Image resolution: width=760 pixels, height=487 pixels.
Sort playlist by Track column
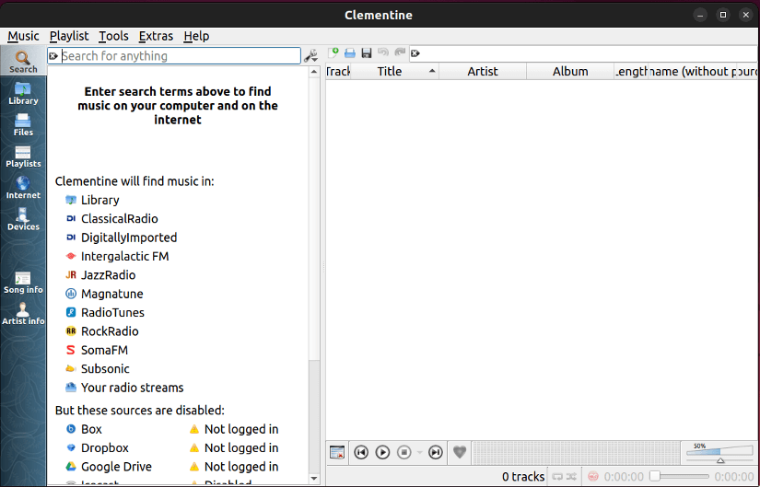(338, 72)
